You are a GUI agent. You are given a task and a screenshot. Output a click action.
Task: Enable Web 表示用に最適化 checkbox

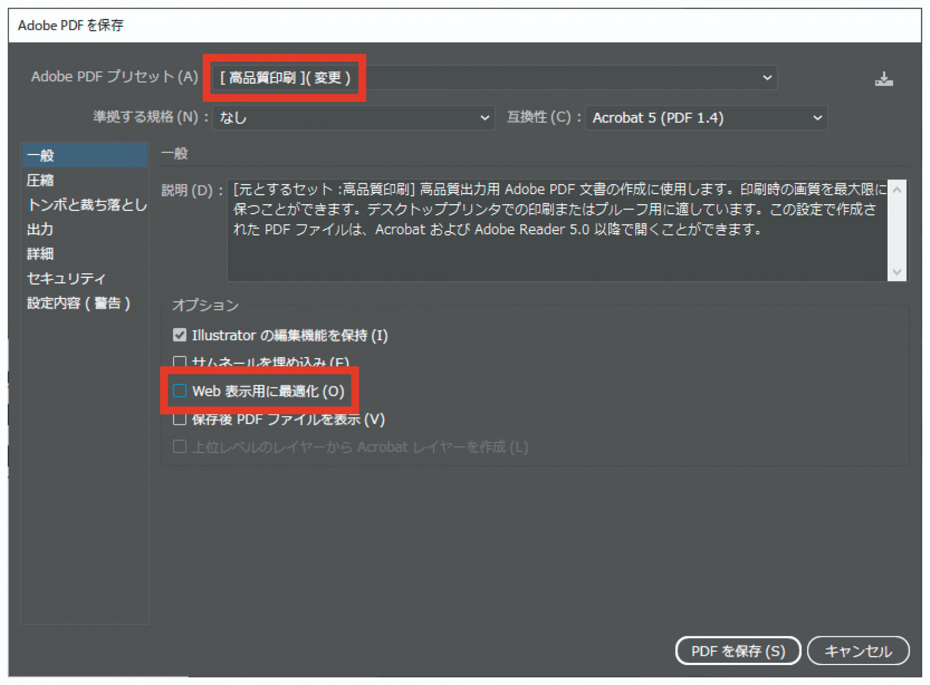179,390
